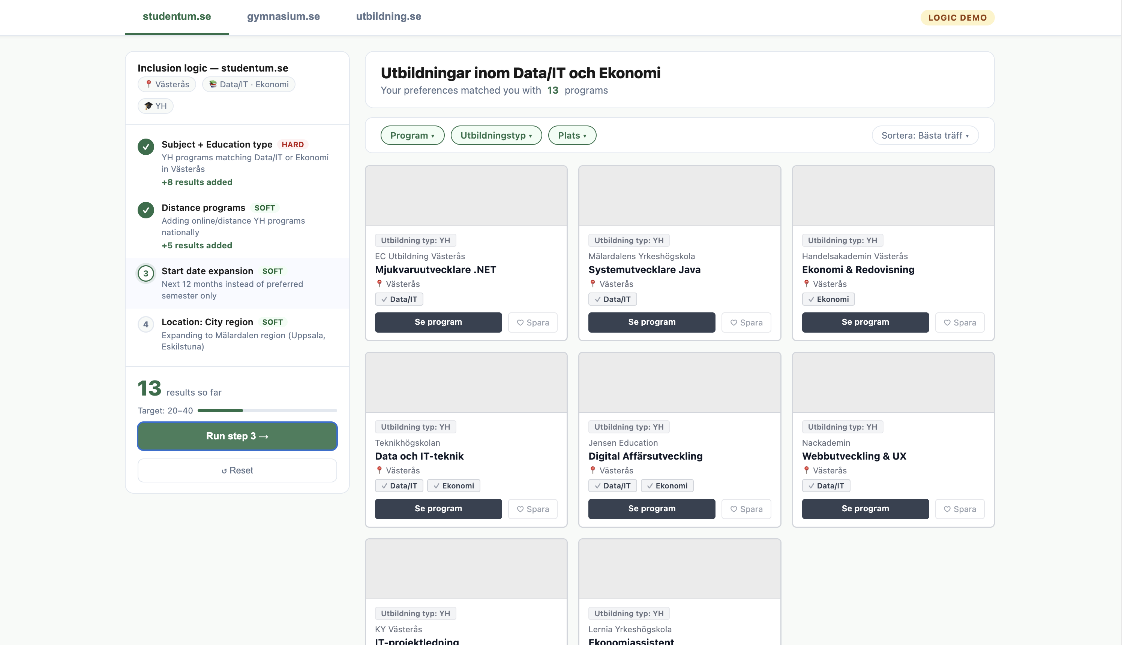
Task: Select the Location: City region step row
Action: [x=237, y=334]
